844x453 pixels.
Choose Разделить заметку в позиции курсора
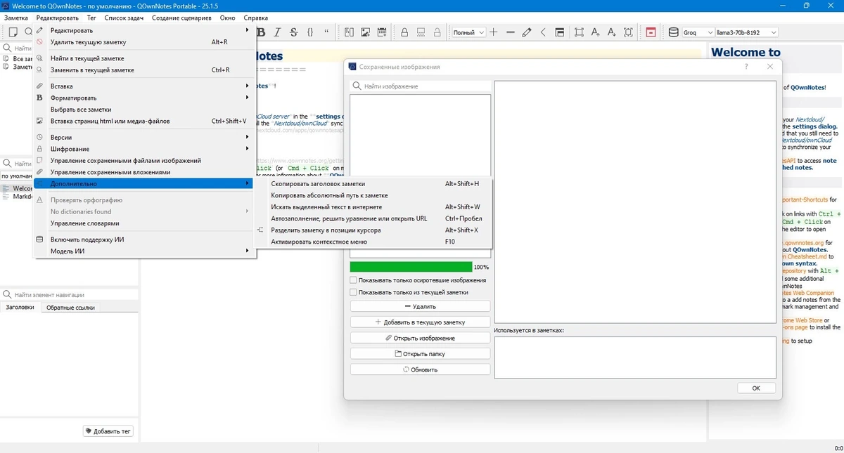(x=376, y=230)
